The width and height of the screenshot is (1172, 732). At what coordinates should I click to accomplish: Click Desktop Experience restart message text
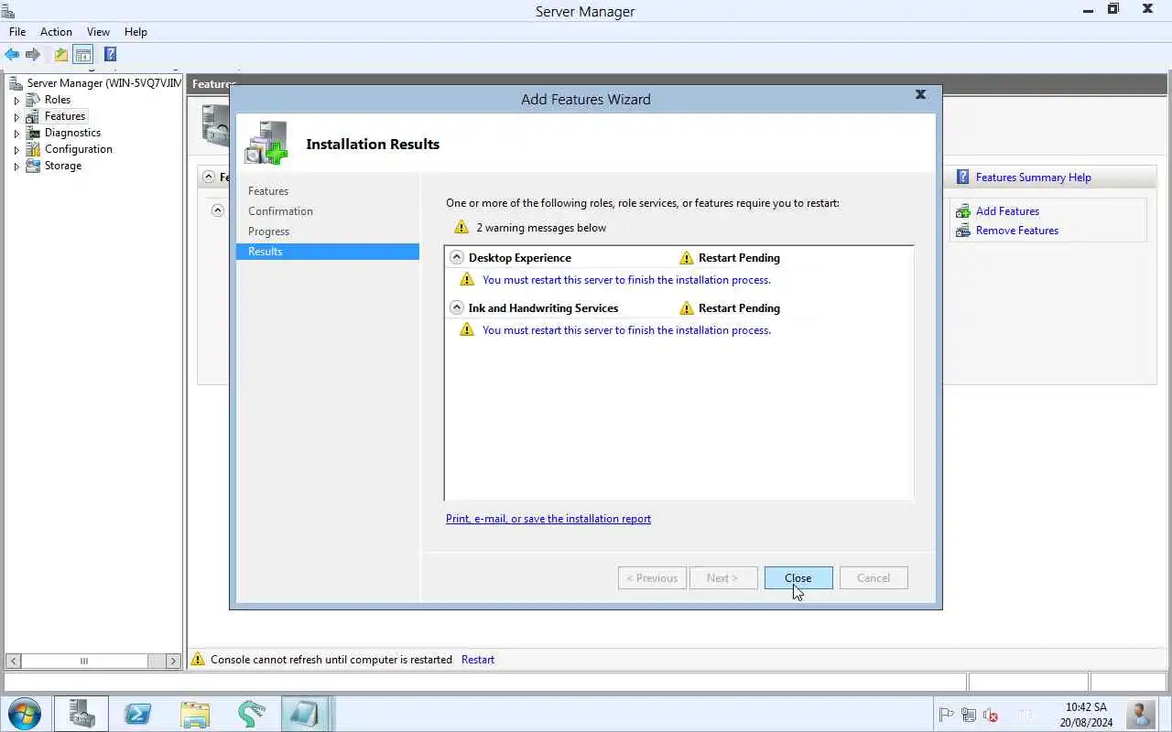[x=626, y=280]
